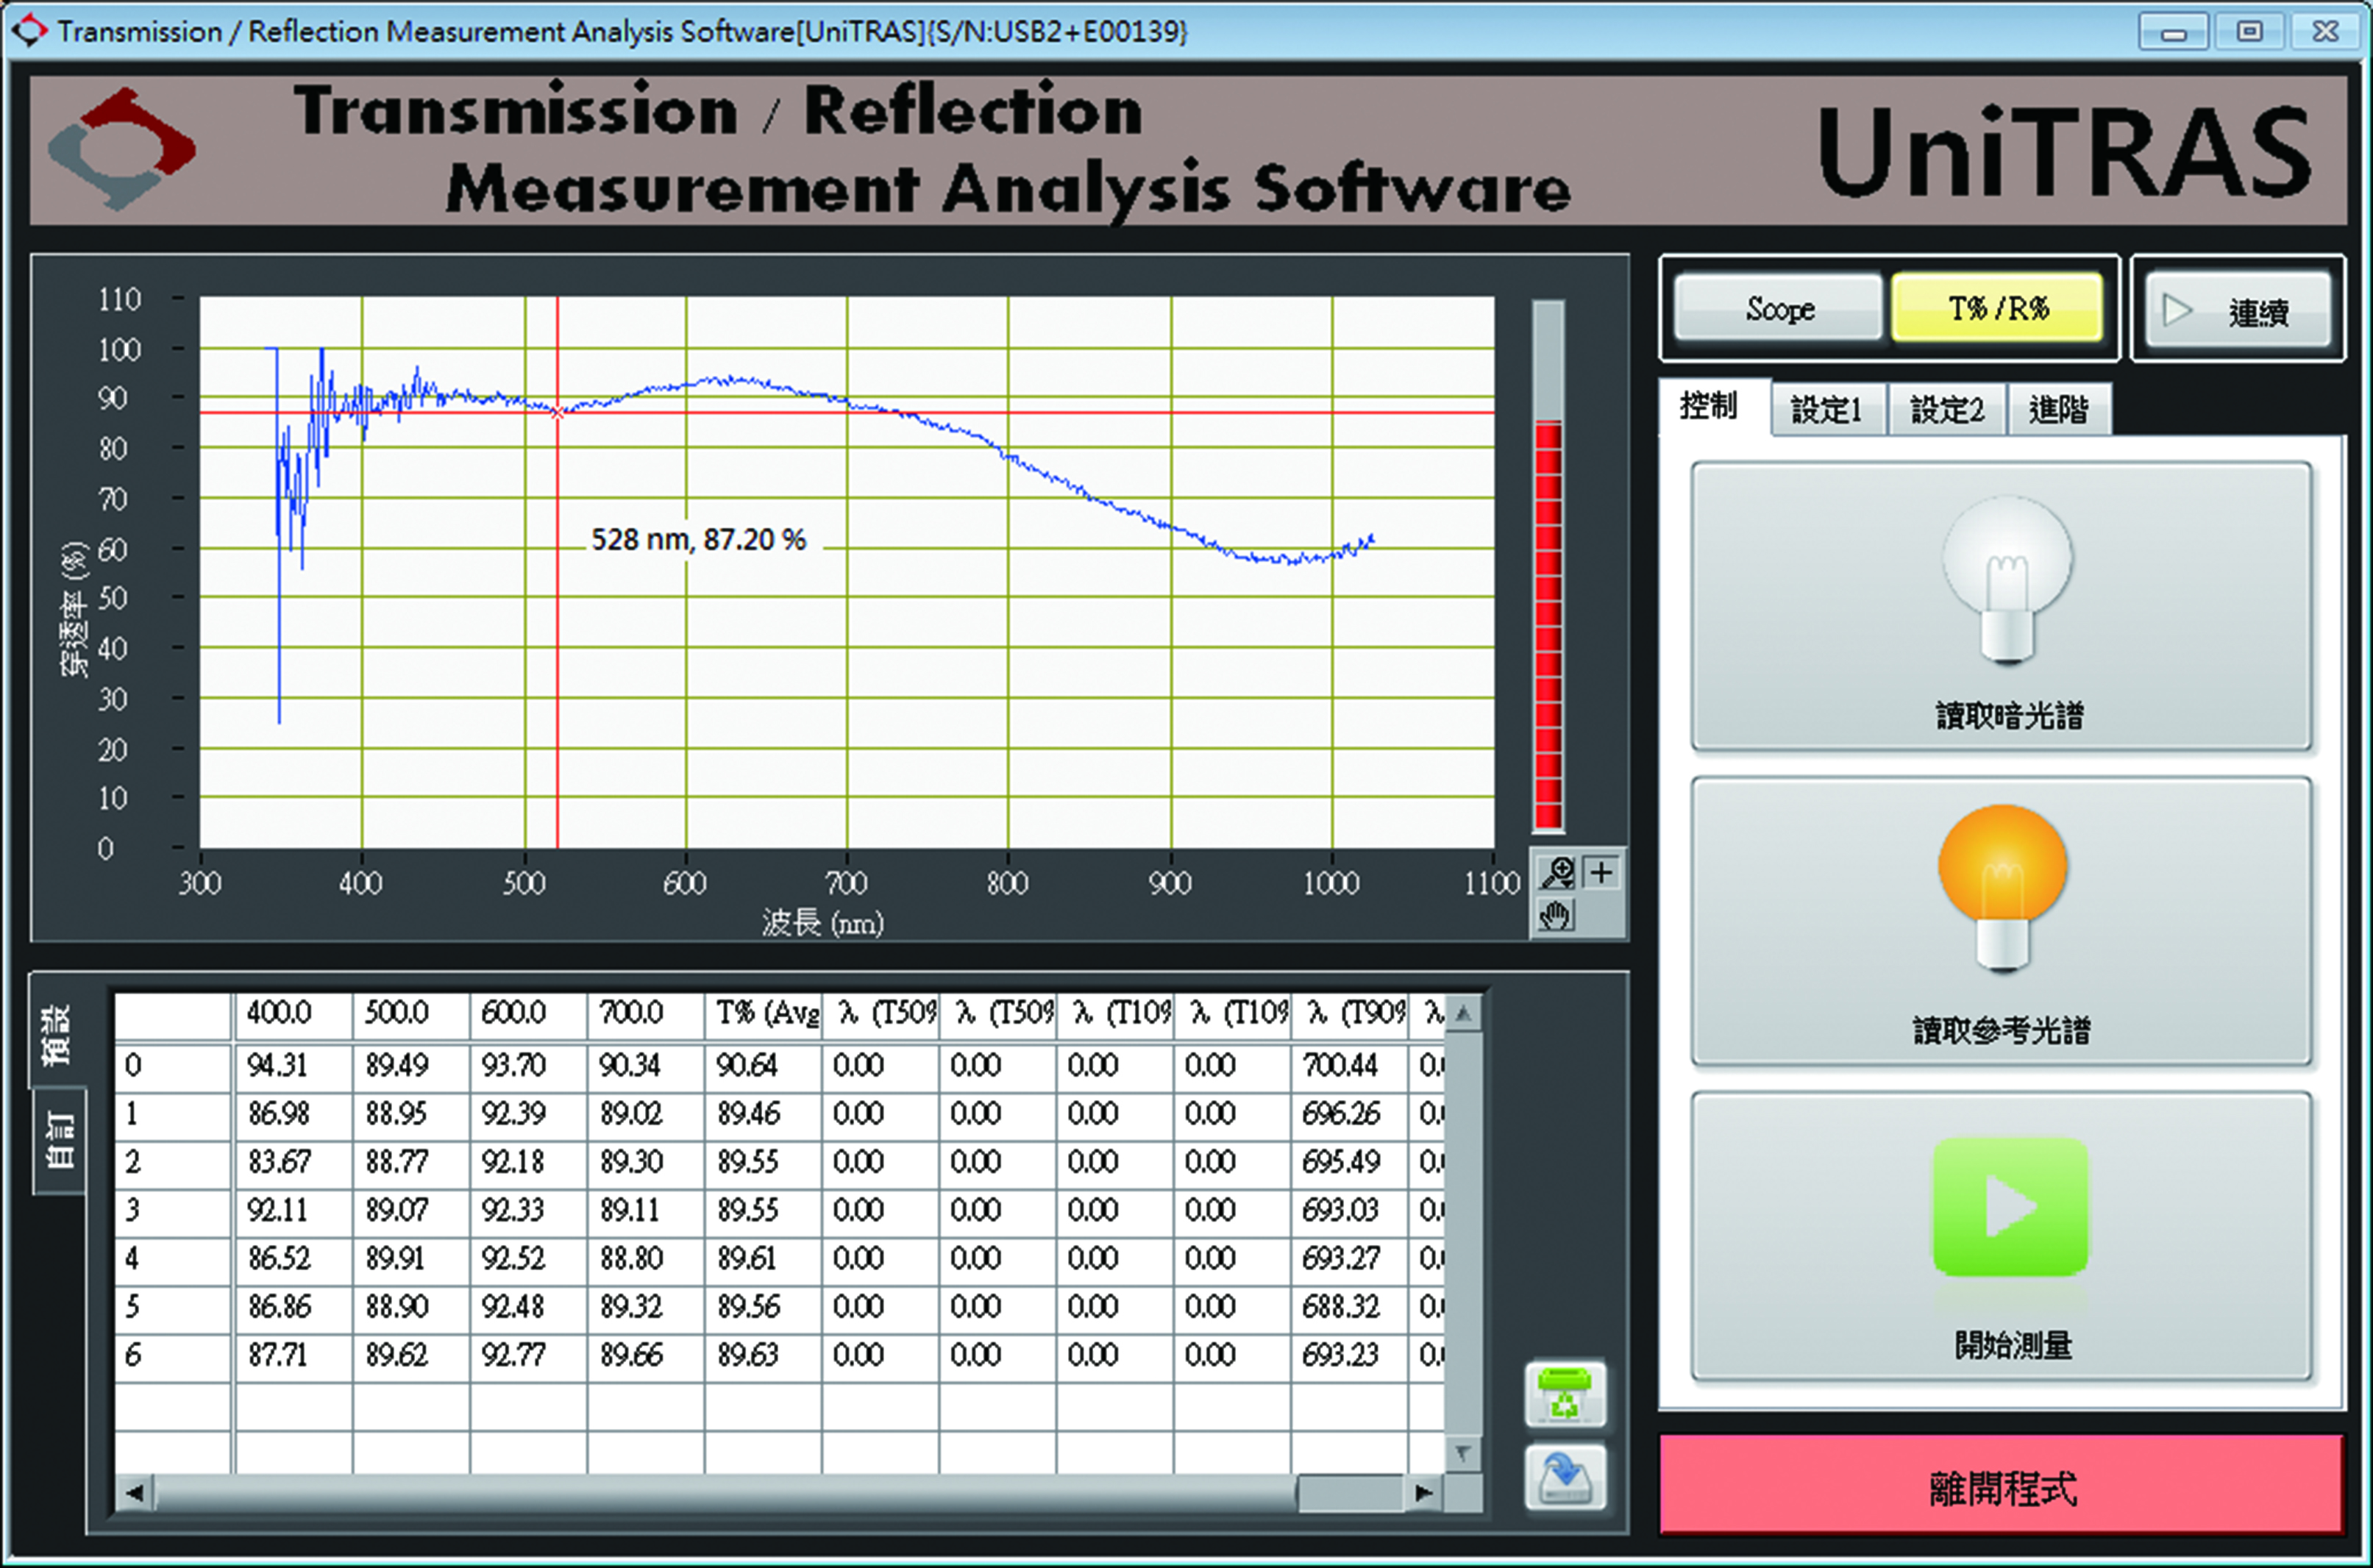Click the 讀取暗光譜 dark spectrum button
2373x1568 pixels.
point(2001,606)
